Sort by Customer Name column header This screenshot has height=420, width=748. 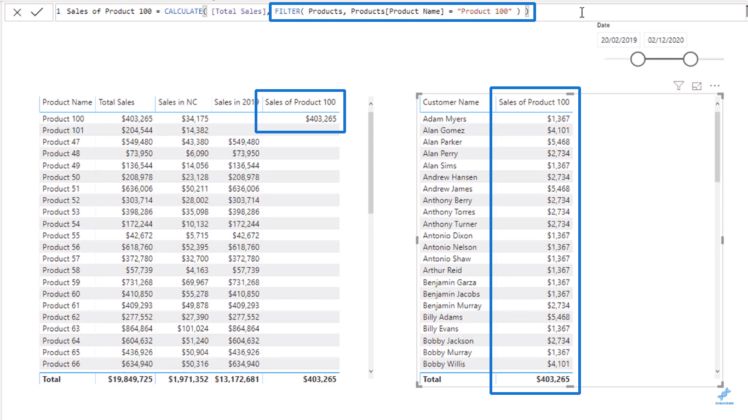pos(451,102)
